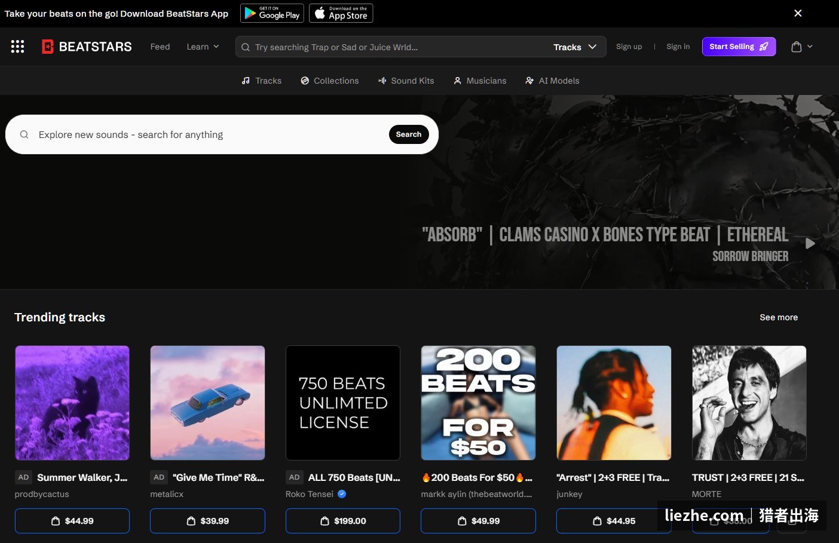Image resolution: width=839 pixels, height=543 pixels.
Task: Buy "Give Me Time" for $39.99
Action: click(207, 521)
